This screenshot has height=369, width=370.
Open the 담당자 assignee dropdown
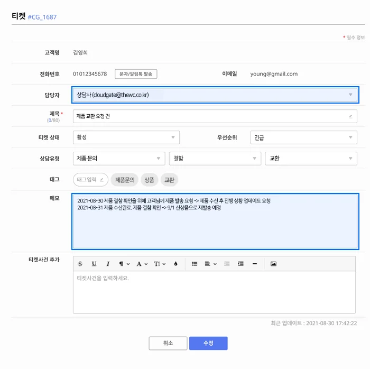click(215, 95)
